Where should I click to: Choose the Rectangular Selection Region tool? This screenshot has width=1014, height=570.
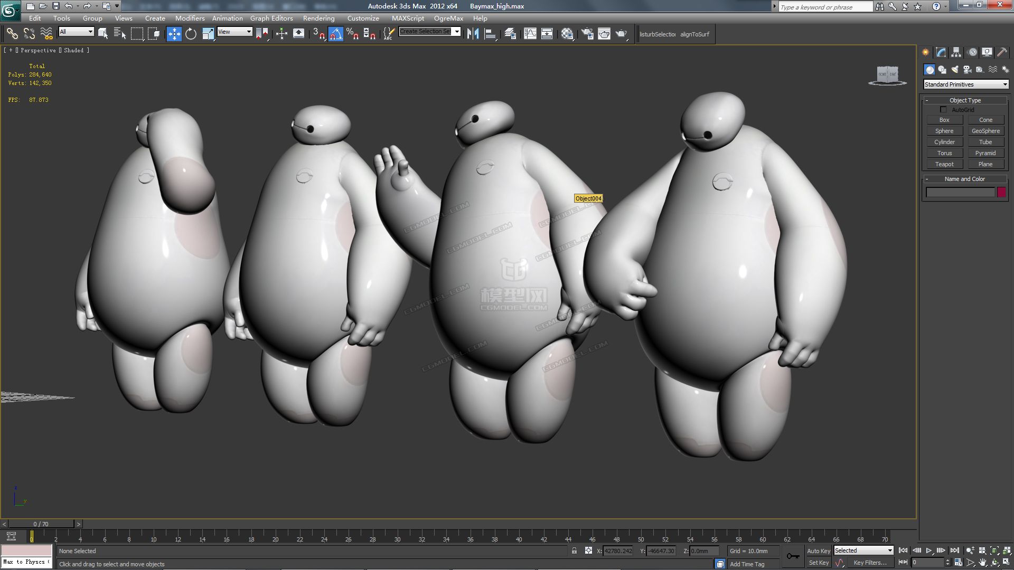tap(137, 34)
